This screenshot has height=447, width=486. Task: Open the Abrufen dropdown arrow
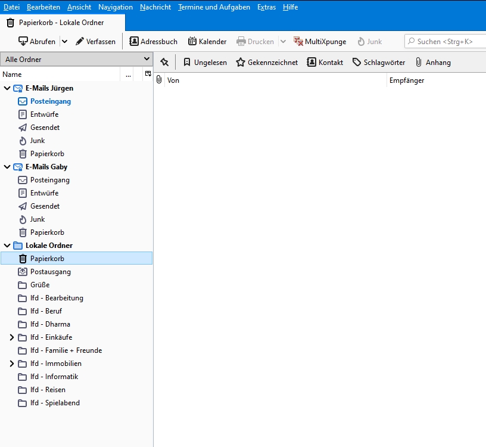click(x=64, y=41)
